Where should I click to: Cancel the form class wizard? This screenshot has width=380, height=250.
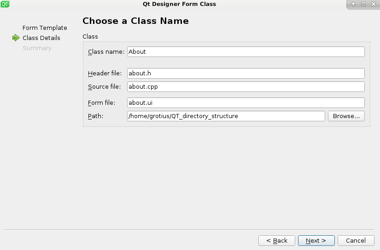(x=356, y=240)
